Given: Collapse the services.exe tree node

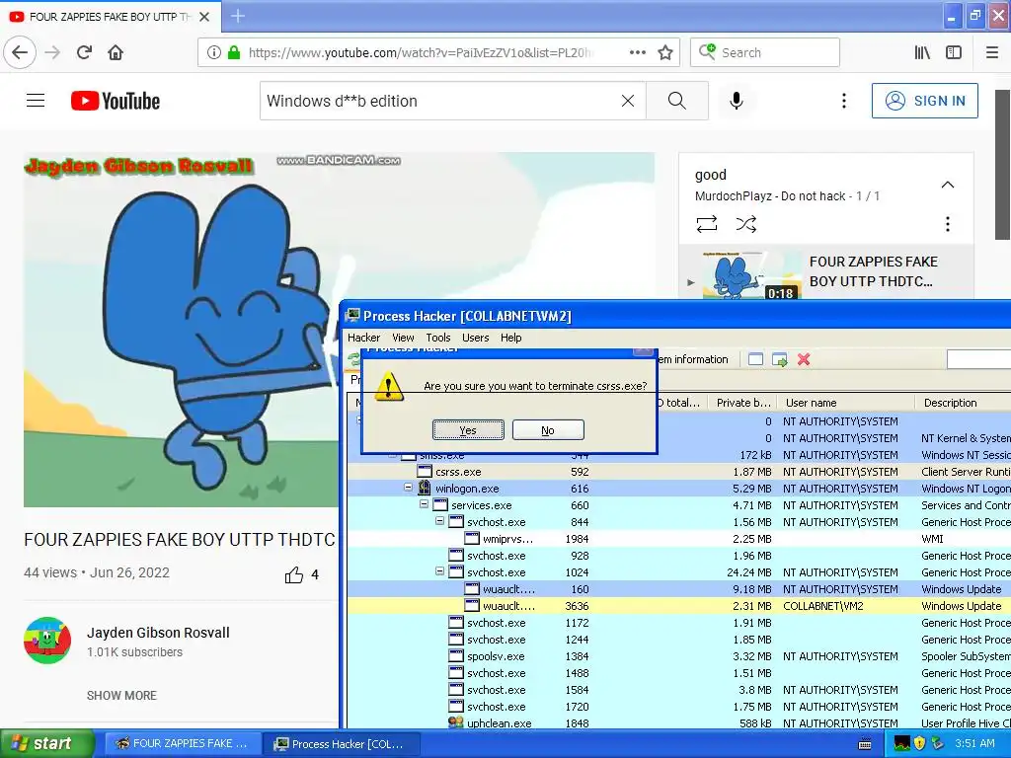Looking at the screenshot, I should click(424, 504).
